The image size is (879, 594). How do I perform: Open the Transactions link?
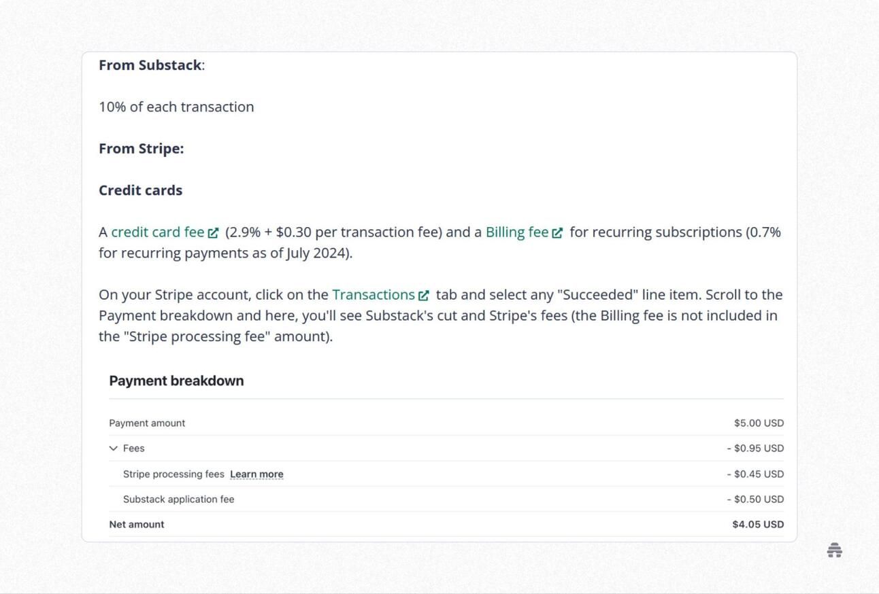tap(374, 295)
